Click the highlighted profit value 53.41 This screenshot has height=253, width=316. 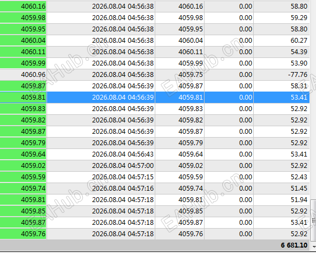(x=299, y=98)
